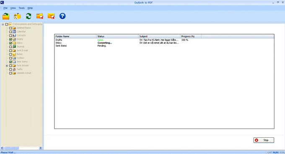The width and height of the screenshot is (285, 154).
Task: Select the Sent Items row in conversion list
Action: coord(164,46)
